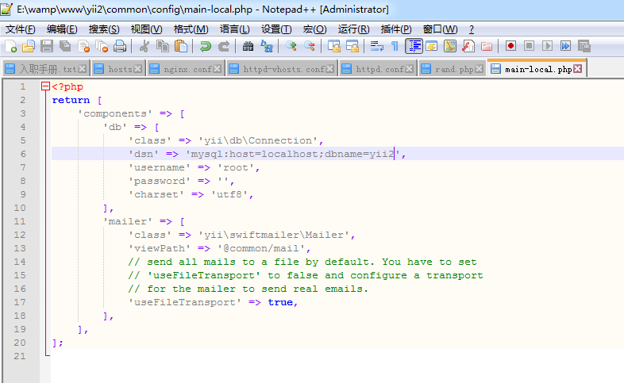Screen dimensions: 624x383
Task: Click the Zoom In magnifier icon
Action: [x=291, y=46]
